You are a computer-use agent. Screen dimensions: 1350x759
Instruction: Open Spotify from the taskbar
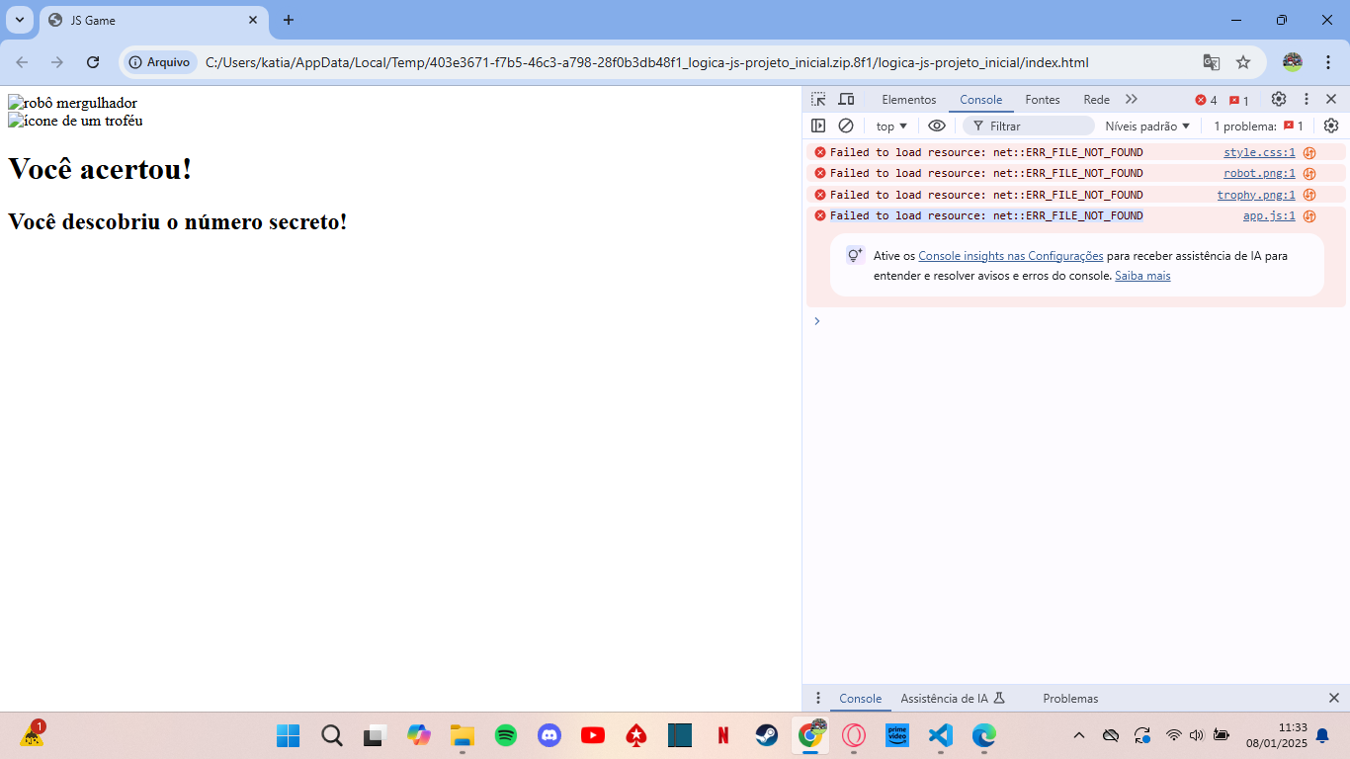(506, 735)
